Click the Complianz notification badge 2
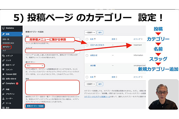 click(17, 84)
